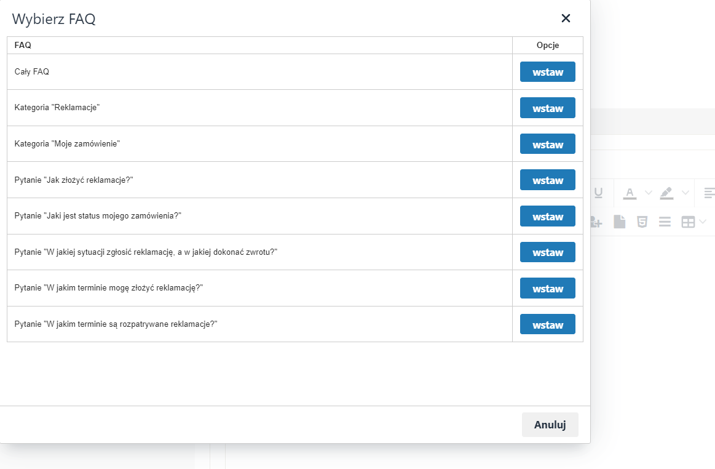Select the highlighter background color icon
715x469 pixels.
666,193
